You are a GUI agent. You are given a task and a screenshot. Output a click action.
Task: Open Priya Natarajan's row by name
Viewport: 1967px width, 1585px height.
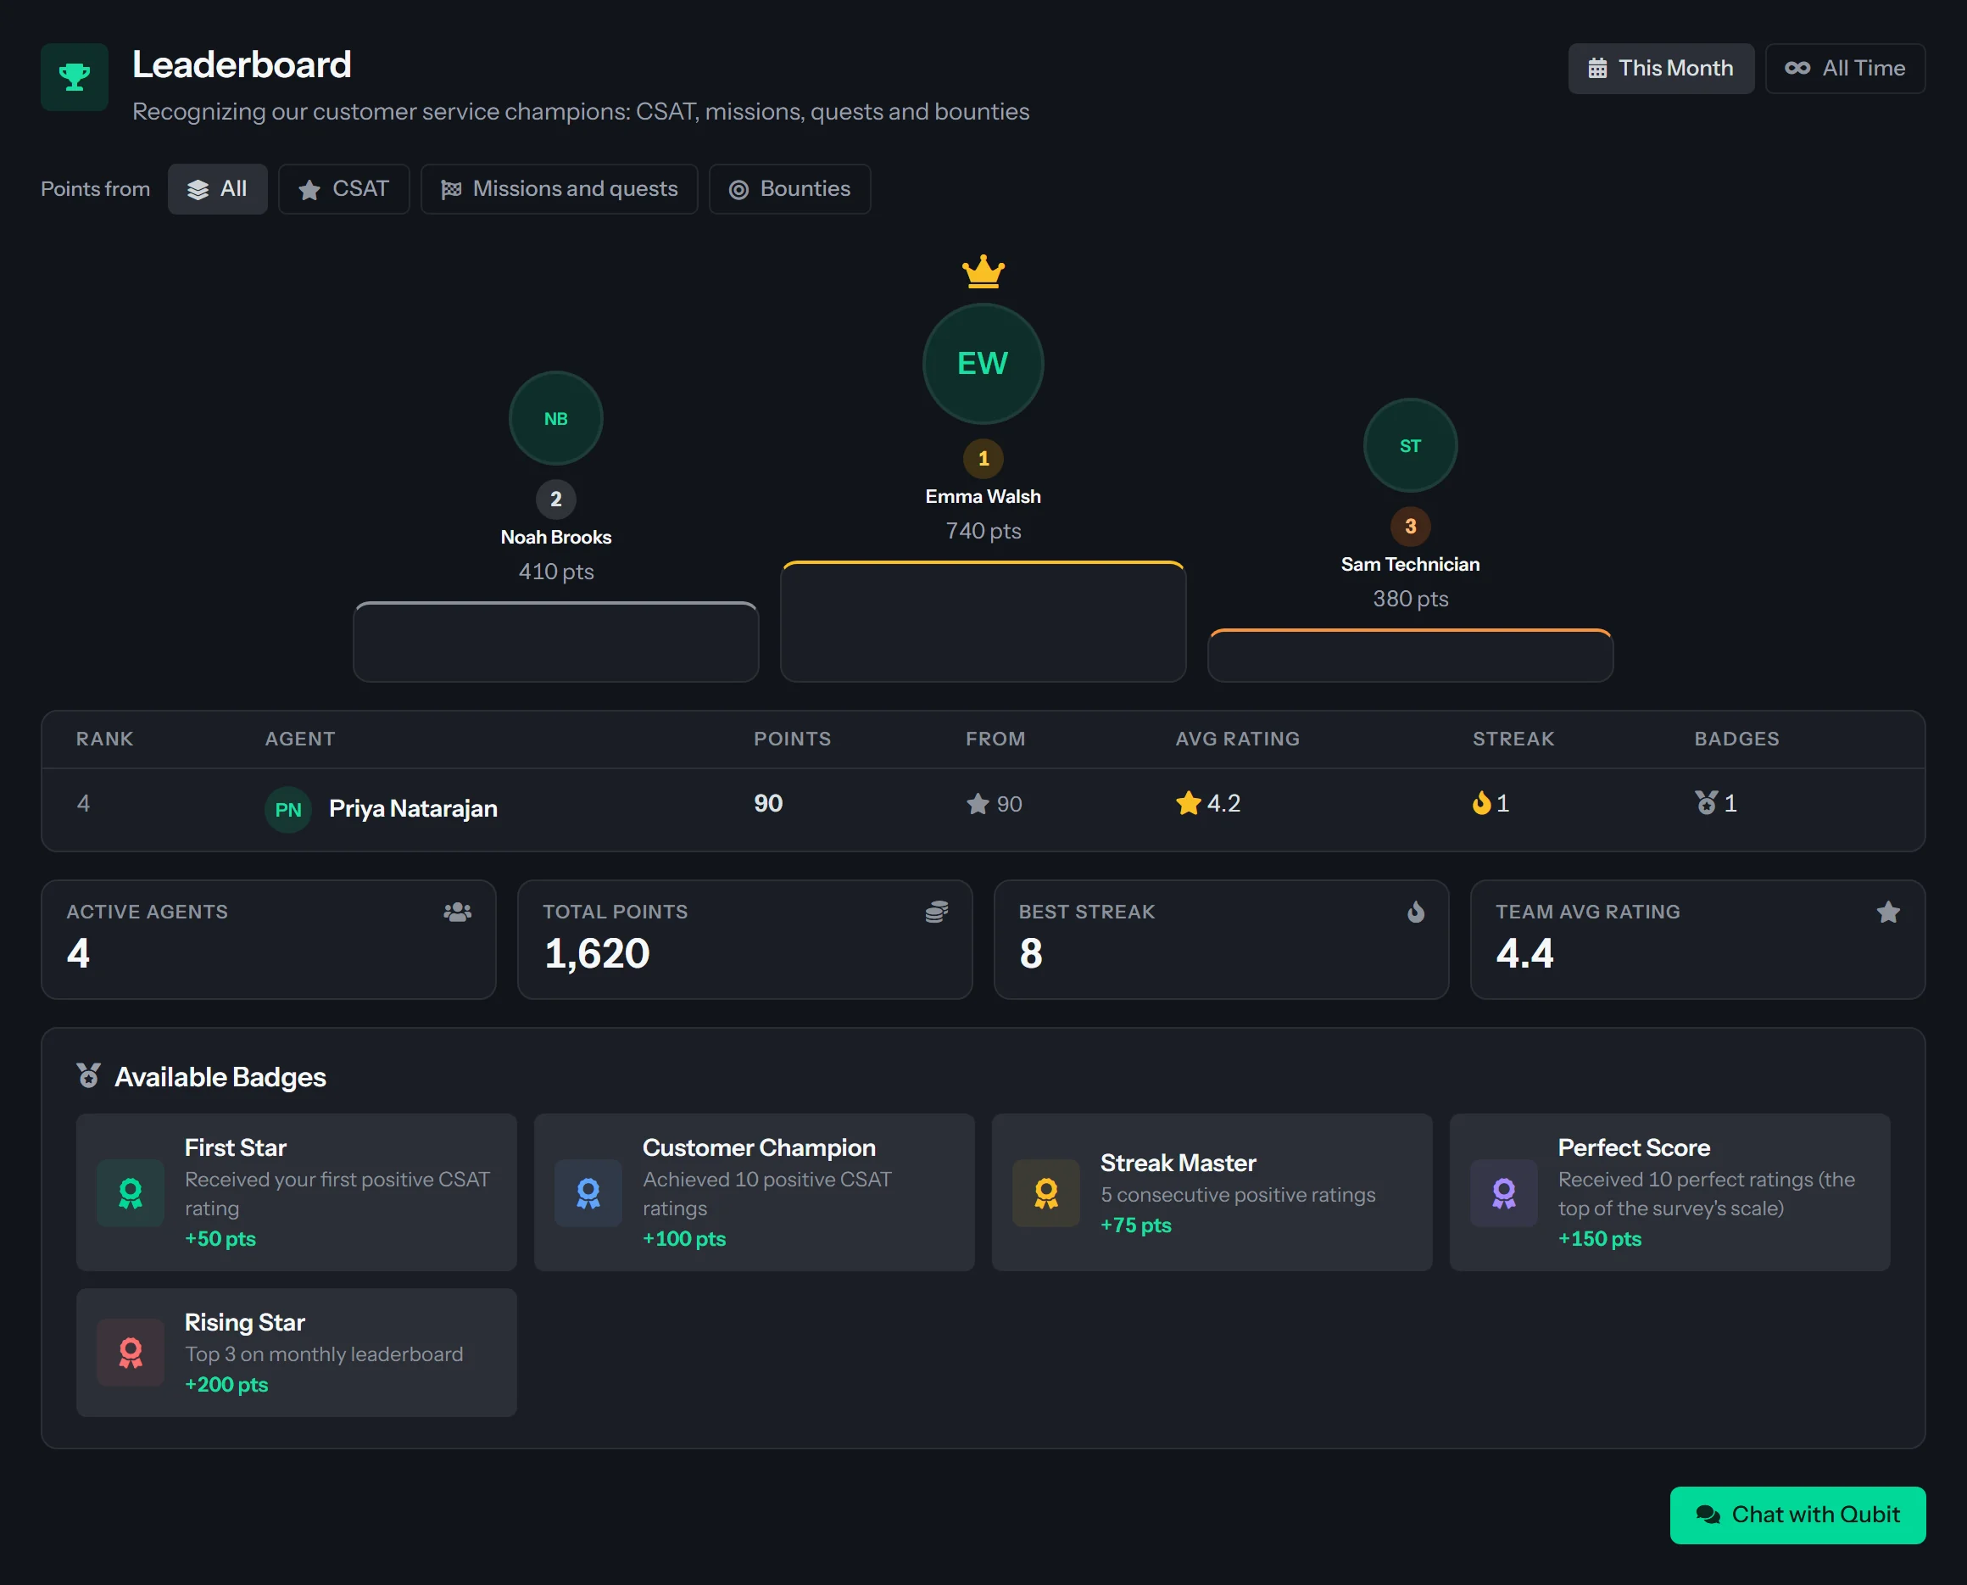point(414,809)
